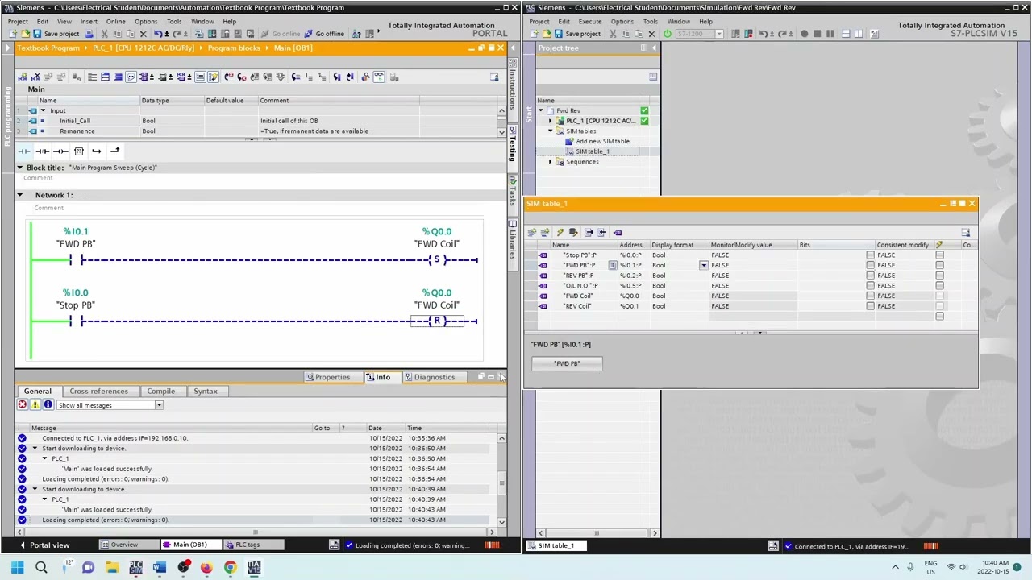Screen dimensions: 1032x580
Task: Click vertical scrollbar of Info message list
Action: pyautogui.click(x=501, y=478)
